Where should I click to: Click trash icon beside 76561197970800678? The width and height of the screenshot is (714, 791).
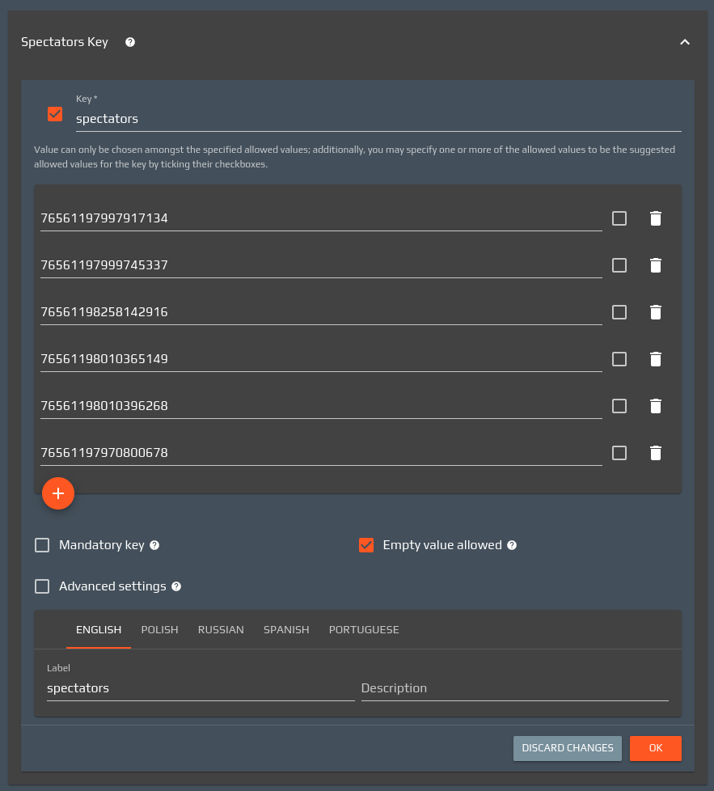click(x=656, y=453)
